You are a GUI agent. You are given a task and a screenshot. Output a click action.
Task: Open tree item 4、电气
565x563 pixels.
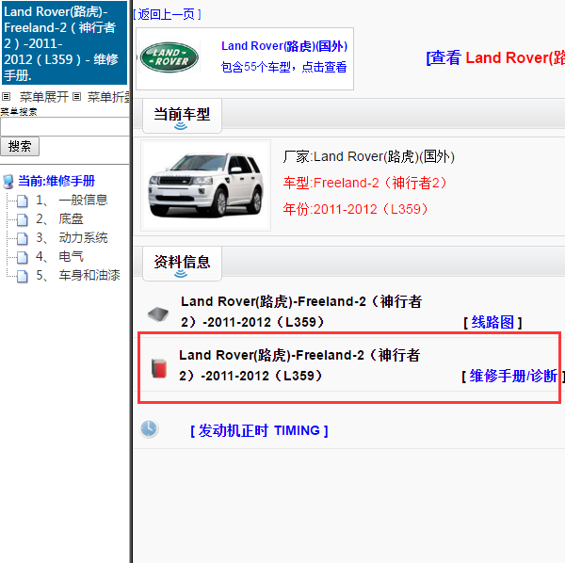click(x=59, y=256)
